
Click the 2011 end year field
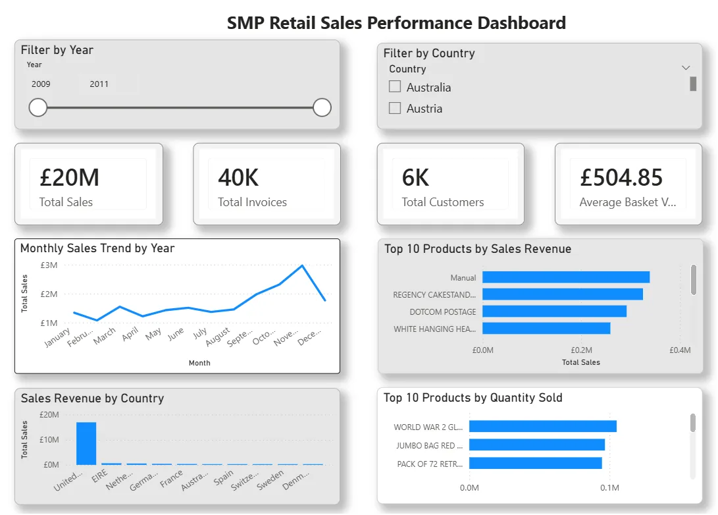99,84
